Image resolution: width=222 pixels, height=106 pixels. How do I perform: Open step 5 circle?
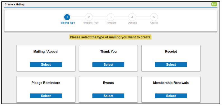(154, 17)
